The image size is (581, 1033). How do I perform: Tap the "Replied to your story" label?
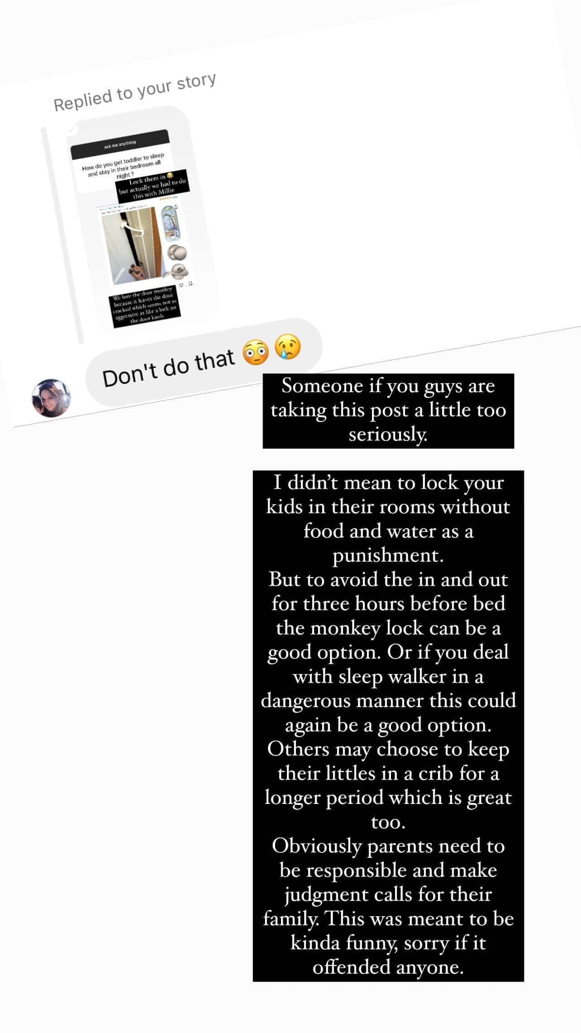[134, 92]
